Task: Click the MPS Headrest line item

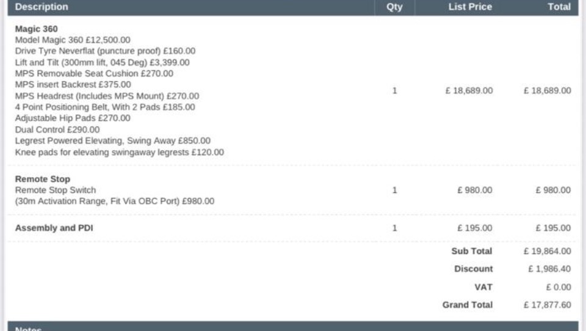Action: point(107,96)
